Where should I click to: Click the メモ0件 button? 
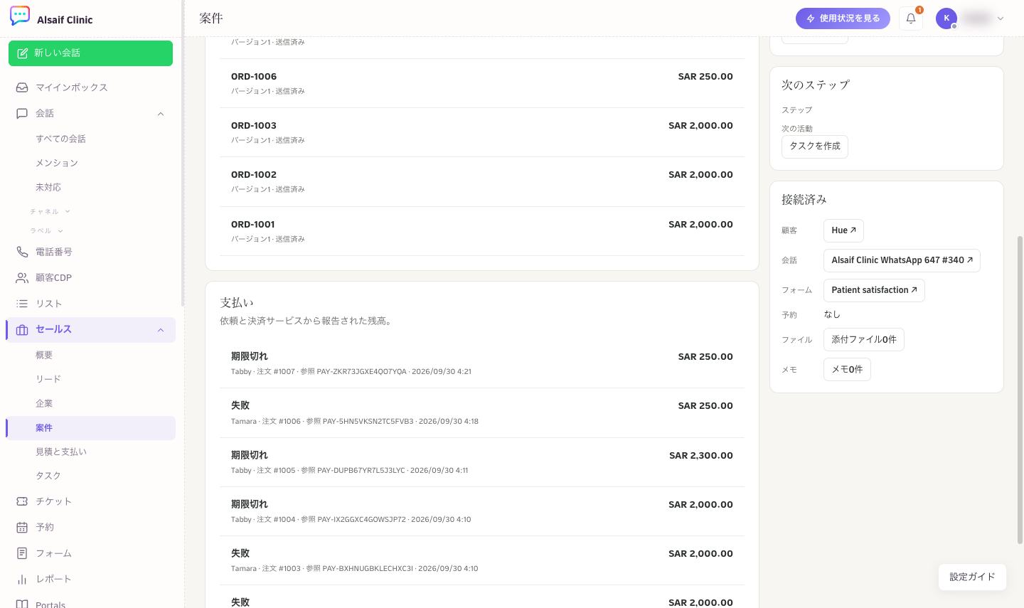click(x=847, y=370)
